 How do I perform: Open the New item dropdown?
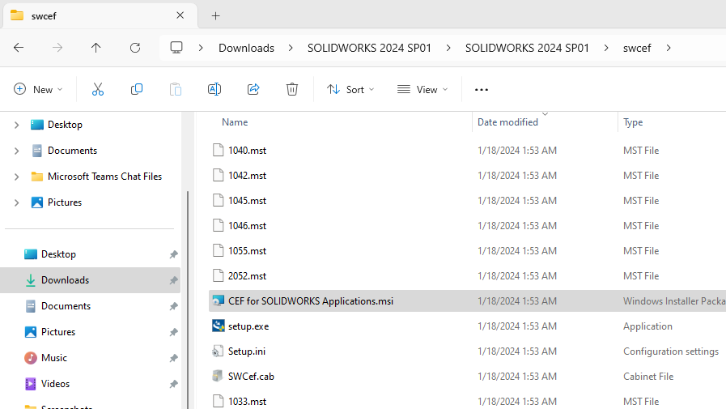tap(38, 89)
